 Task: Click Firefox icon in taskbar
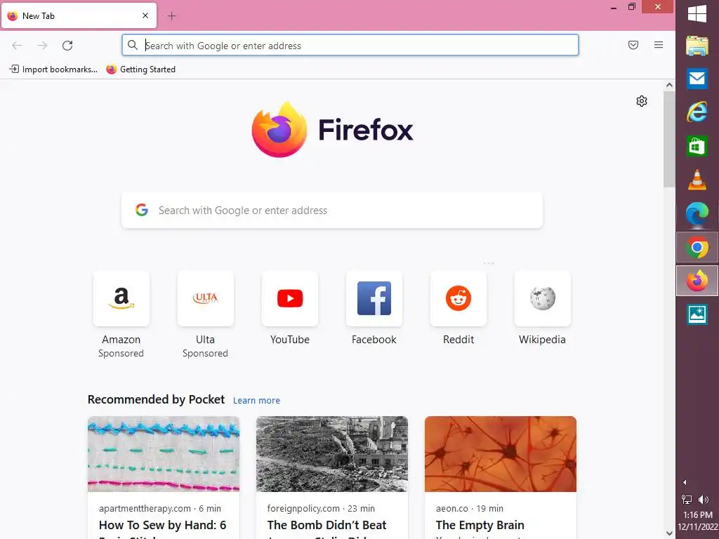click(x=697, y=281)
